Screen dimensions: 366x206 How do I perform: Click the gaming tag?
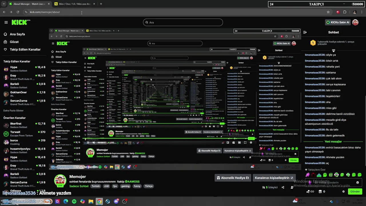pyautogui.click(x=125, y=186)
